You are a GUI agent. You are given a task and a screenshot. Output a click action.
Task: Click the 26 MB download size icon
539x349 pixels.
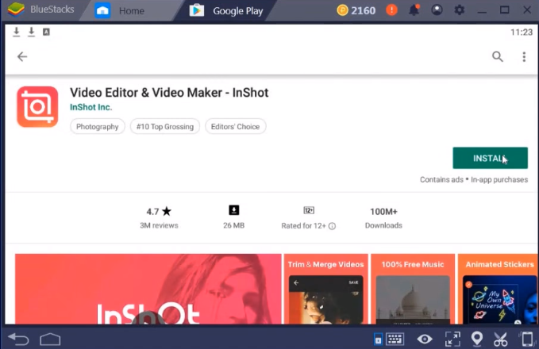(x=233, y=210)
